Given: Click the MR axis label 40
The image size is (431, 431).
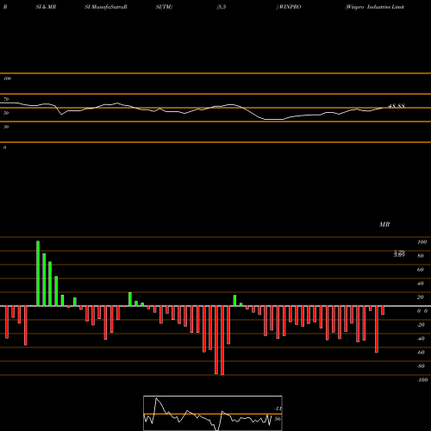Looking at the screenshot, I should point(421,284).
